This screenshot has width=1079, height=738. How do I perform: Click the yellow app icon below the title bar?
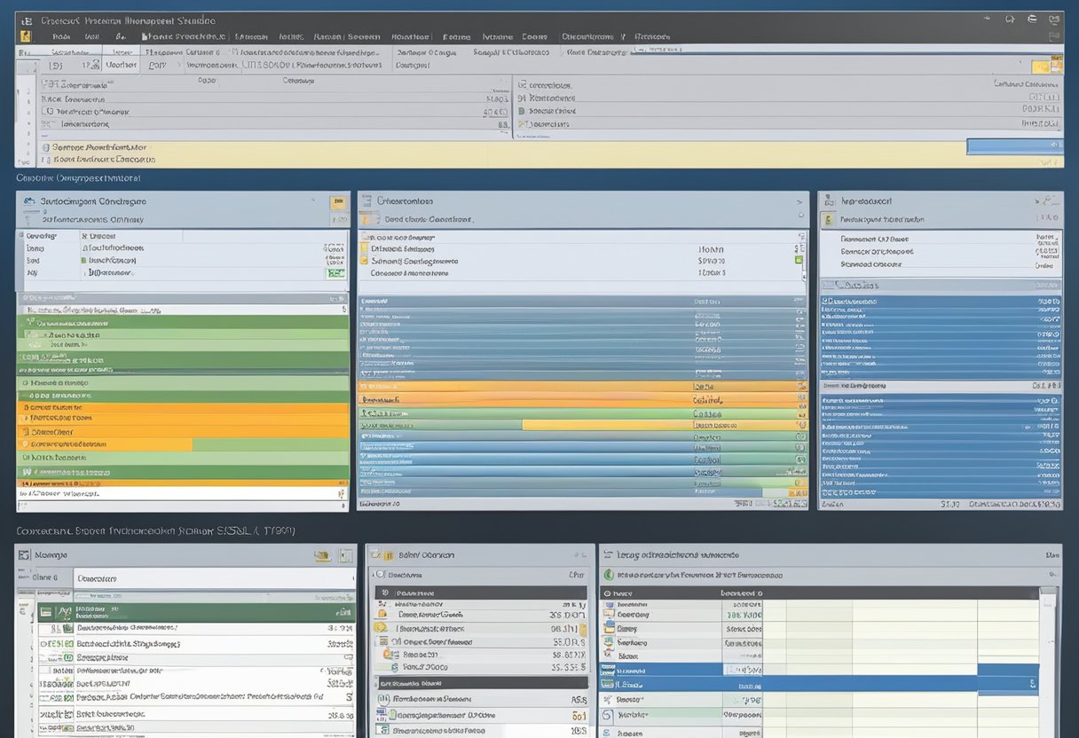26,36
